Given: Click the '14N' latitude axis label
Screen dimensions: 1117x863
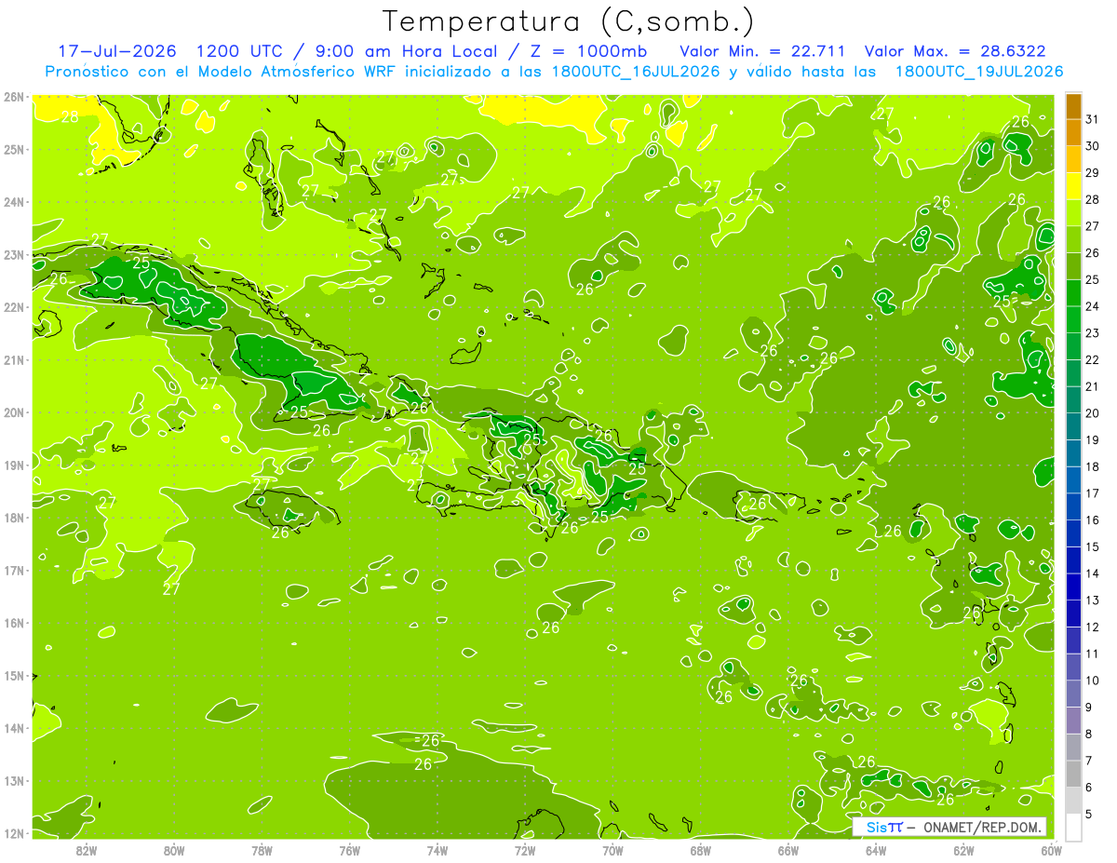Looking at the screenshot, I should coord(14,728).
